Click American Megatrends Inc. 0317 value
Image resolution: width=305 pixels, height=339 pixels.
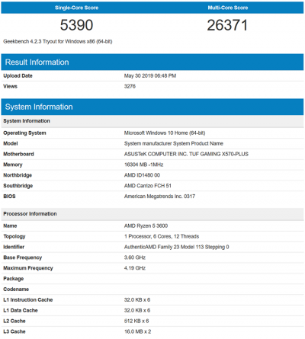(x=159, y=197)
